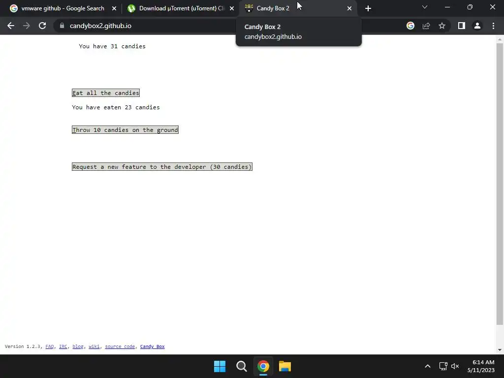Screen dimensions: 504x378
Task: Click the Chrome window's X close button
Action: pos(492,7)
